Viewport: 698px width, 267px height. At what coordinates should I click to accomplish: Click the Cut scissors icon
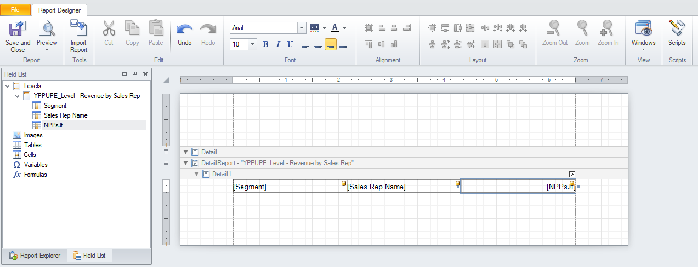[x=109, y=28]
